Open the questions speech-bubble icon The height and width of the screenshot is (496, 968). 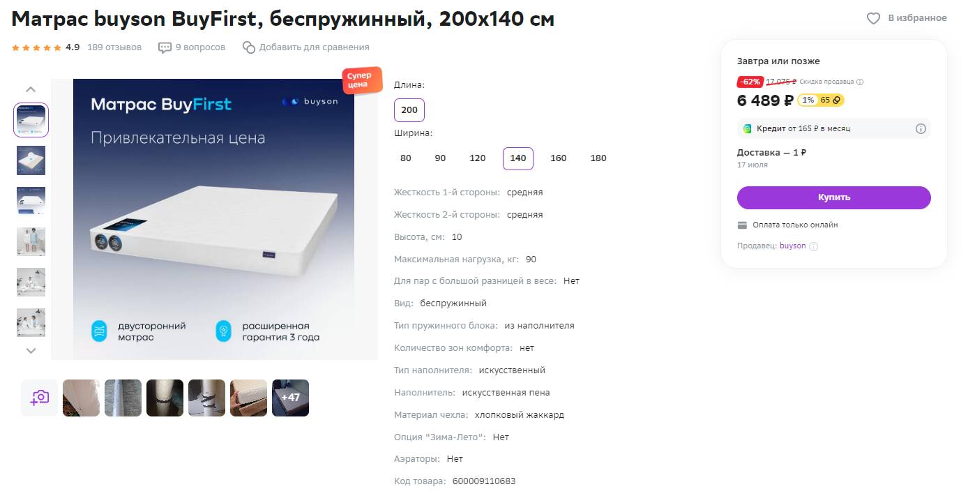pos(165,47)
